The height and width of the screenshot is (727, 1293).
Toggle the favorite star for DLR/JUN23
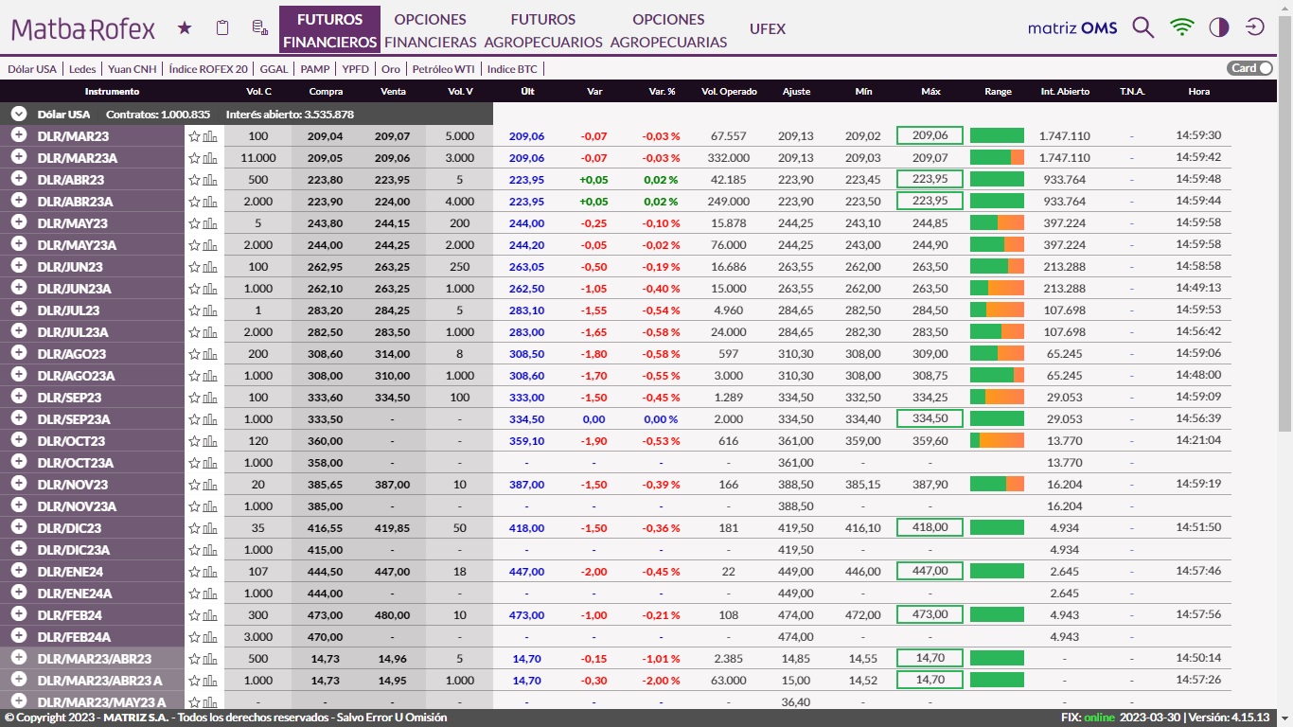[195, 267]
